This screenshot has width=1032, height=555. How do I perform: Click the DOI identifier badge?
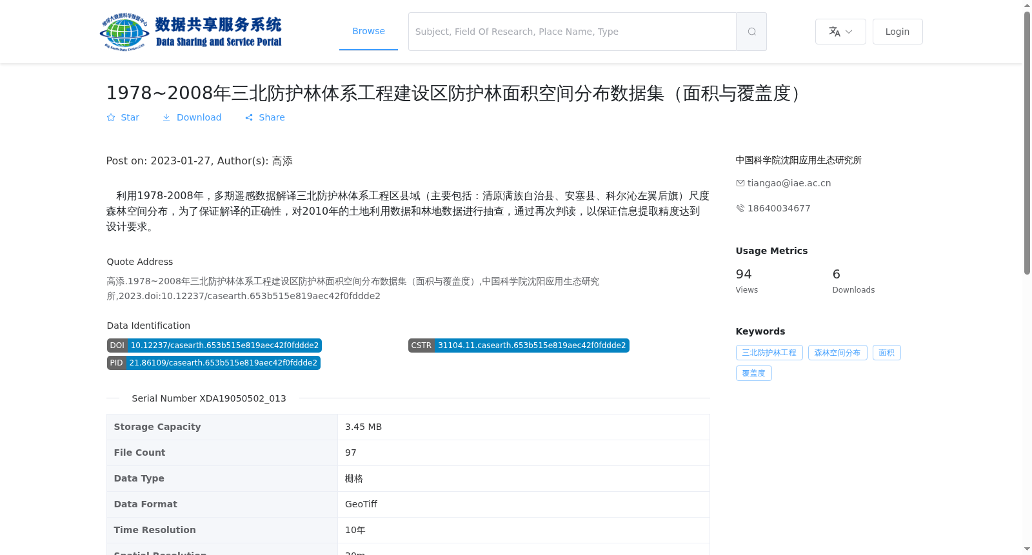pyautogui.click(x=214, y=346)
